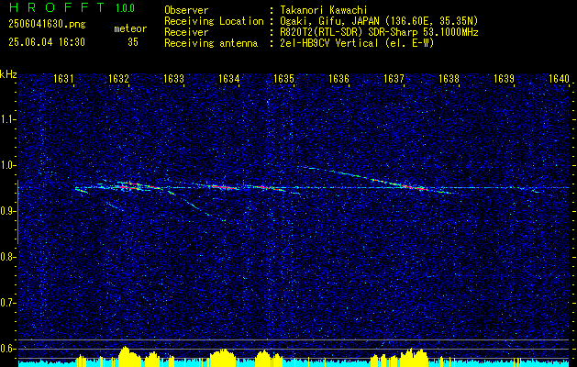Click the long sloping echo near 1637
The image size is (577, 367).
click(x=379, y=180)
